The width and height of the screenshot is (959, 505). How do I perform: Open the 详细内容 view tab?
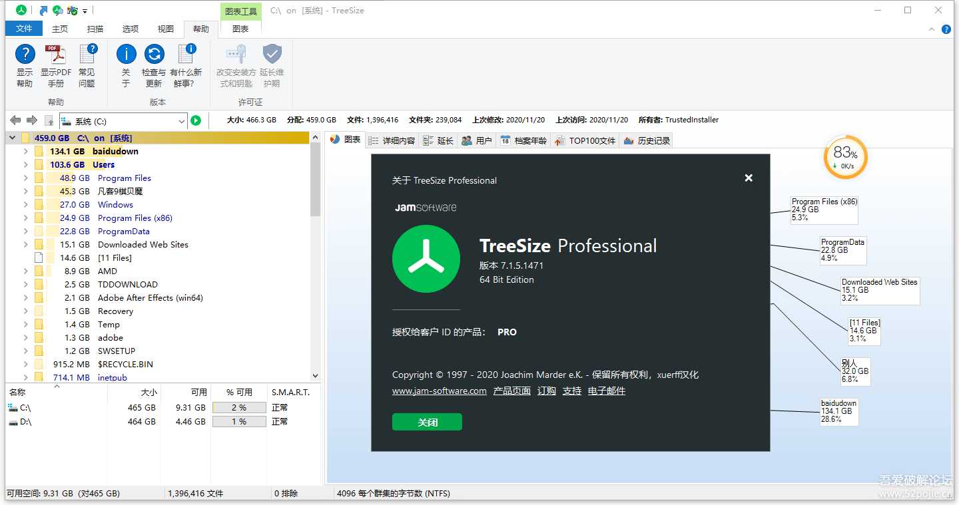(392, 140)
